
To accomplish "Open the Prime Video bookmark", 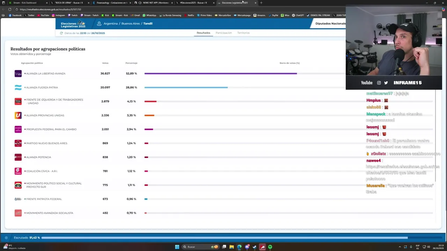I will coord(204,15).
